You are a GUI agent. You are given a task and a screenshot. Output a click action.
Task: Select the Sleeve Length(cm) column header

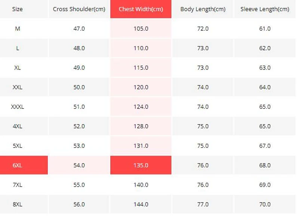(x=265, y=9)
